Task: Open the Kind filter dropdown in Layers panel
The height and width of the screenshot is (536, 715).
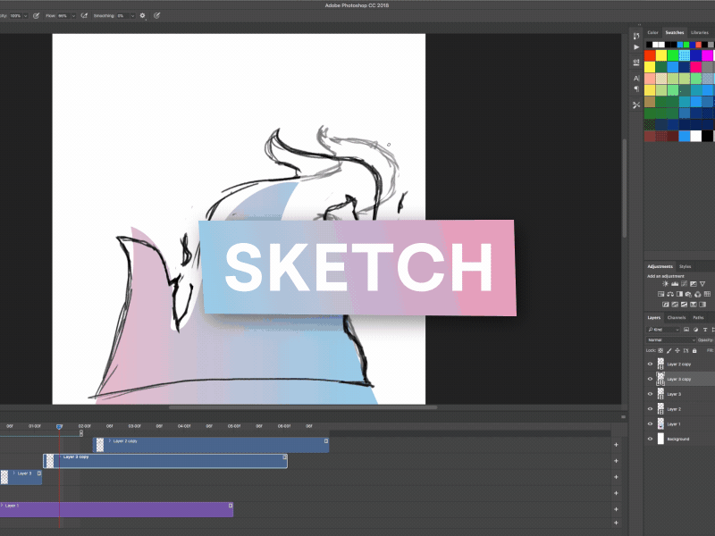Action: [661, 329]
